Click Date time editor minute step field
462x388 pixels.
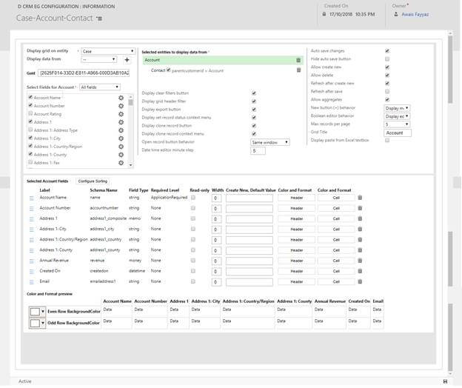click(x=258, y=150)
